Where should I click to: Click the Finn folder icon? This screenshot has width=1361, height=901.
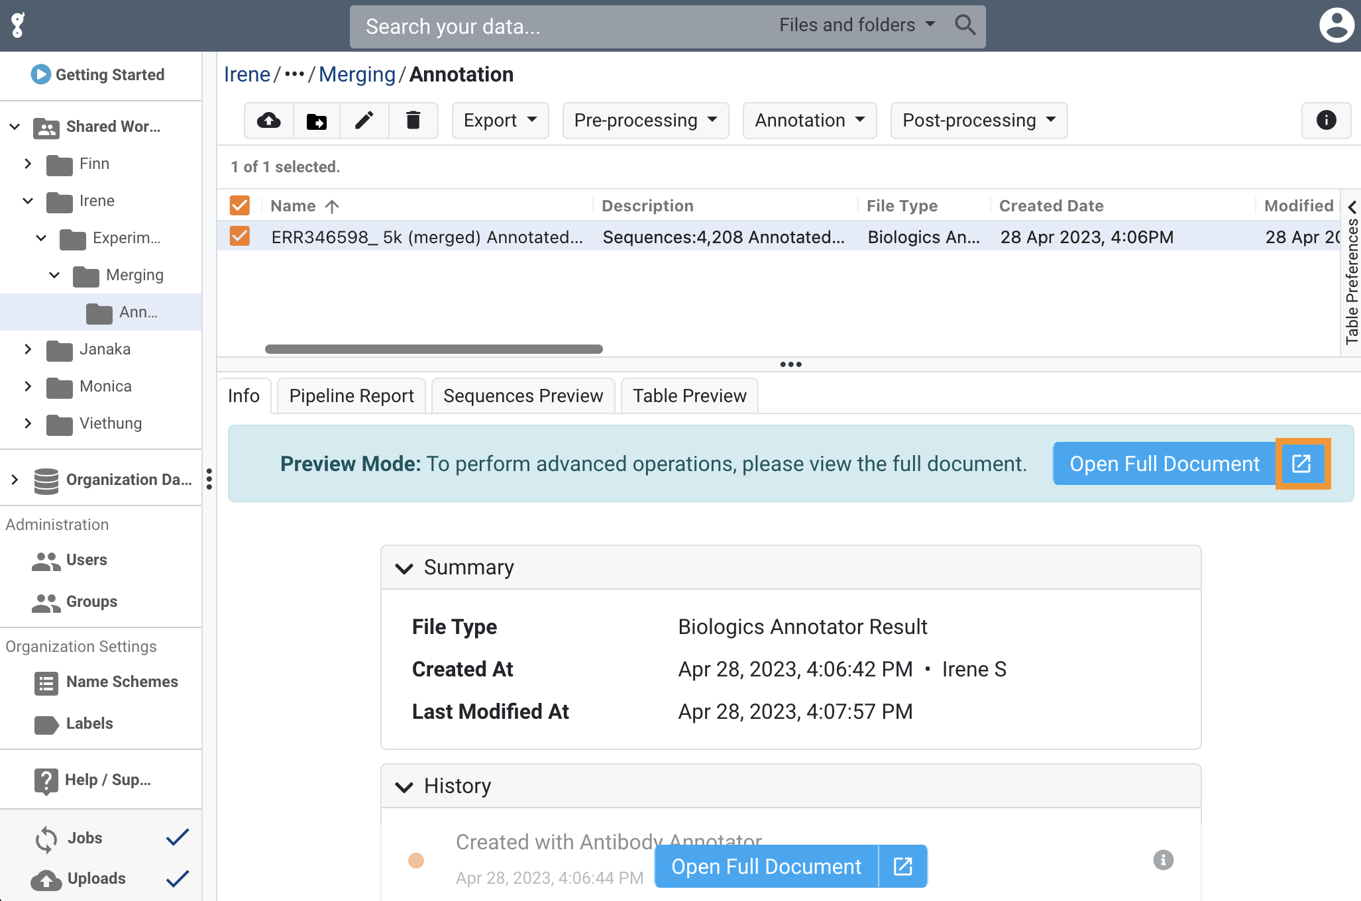(x=60, y=164)
